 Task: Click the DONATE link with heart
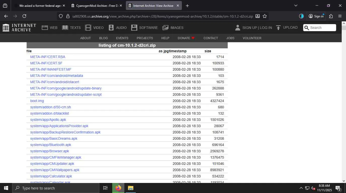pos(186,38)
